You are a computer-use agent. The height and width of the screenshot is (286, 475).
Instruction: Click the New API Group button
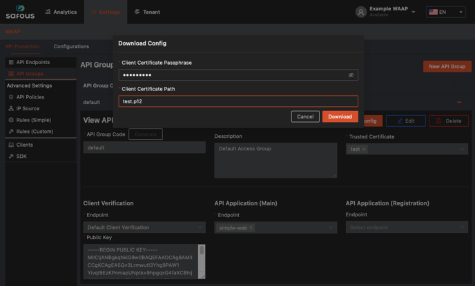(447, 67)
